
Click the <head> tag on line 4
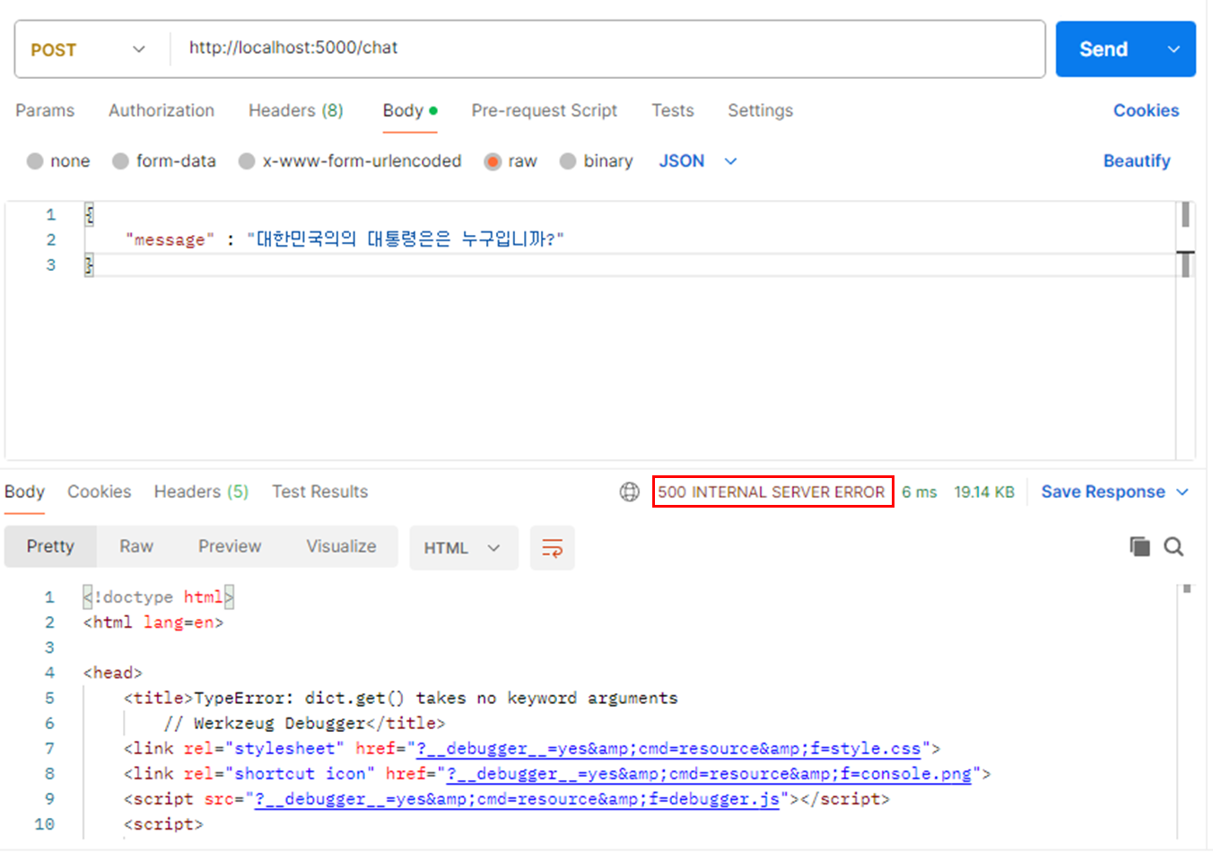(x=113, y=673)
